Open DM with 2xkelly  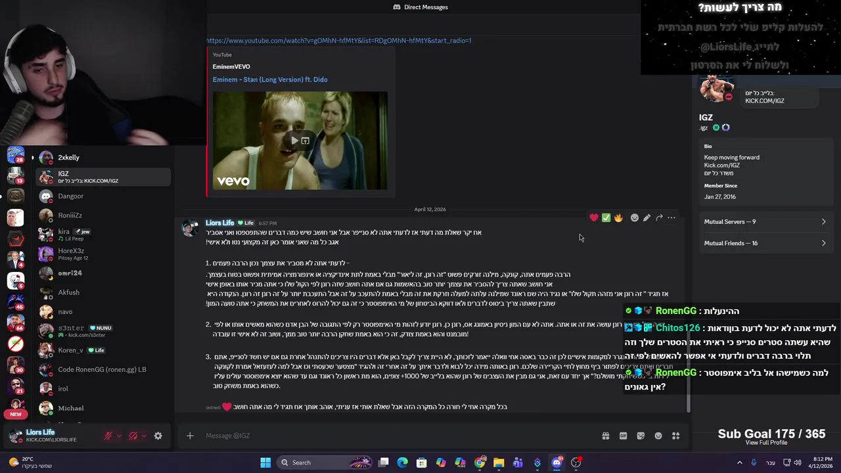tap(104, 158)
